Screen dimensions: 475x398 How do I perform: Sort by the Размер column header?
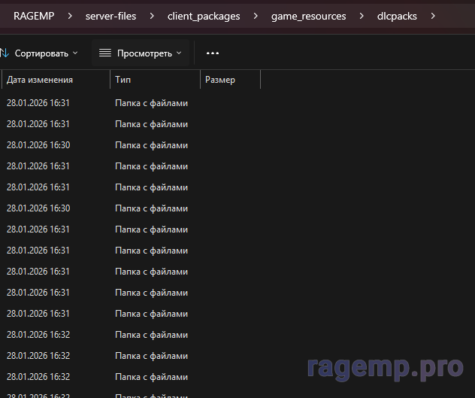pyautogui.click(x=220, y=80)
